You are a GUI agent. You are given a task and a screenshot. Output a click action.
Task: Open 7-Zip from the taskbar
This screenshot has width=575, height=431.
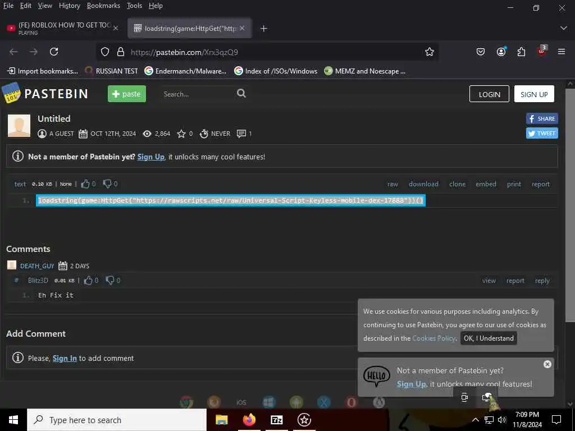tap(276, 420)
